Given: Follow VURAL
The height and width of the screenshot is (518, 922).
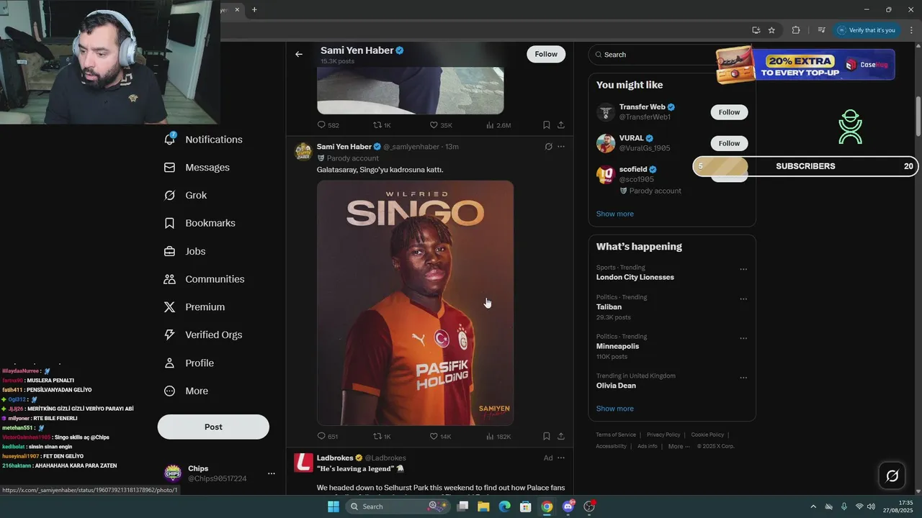Looking at the screenshot, I should (729, 143).
